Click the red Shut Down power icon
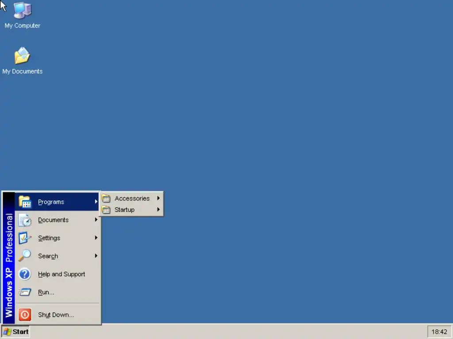453x339 pixels. click(x=25, y=314)
